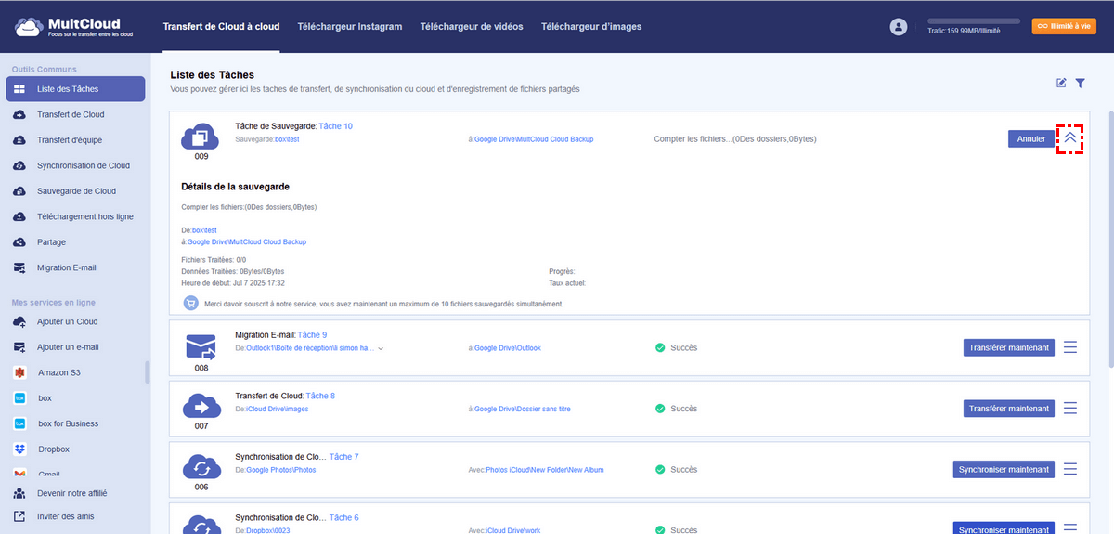Click success checkmark for Tâche 7
Image resolution: width=1114 pixels, height=534 pixels.
660,470
